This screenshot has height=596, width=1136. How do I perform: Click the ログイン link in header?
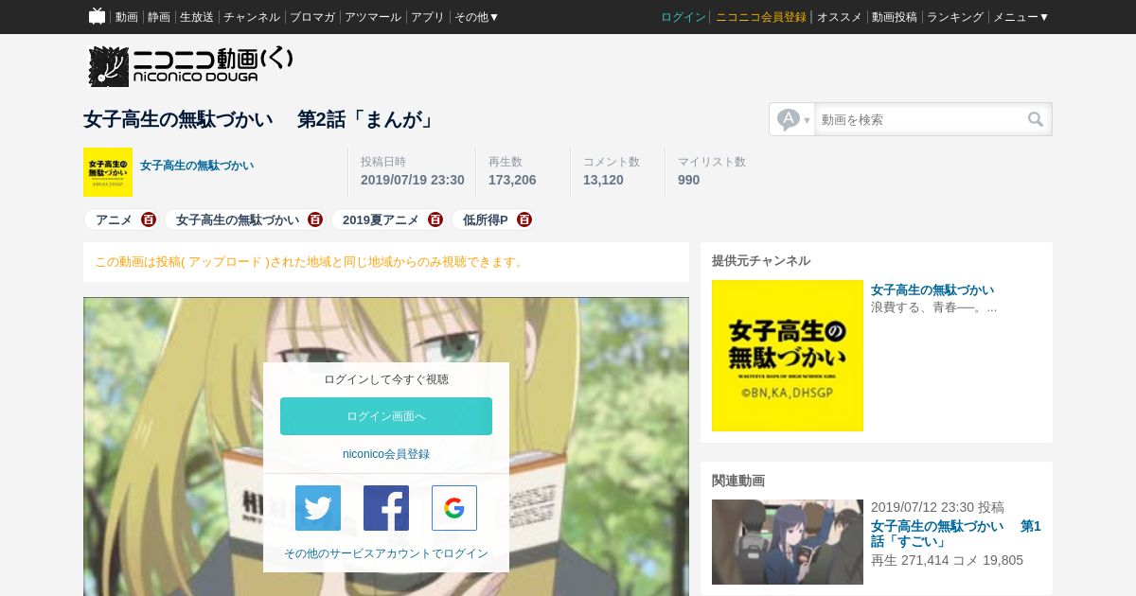(683, 17)
